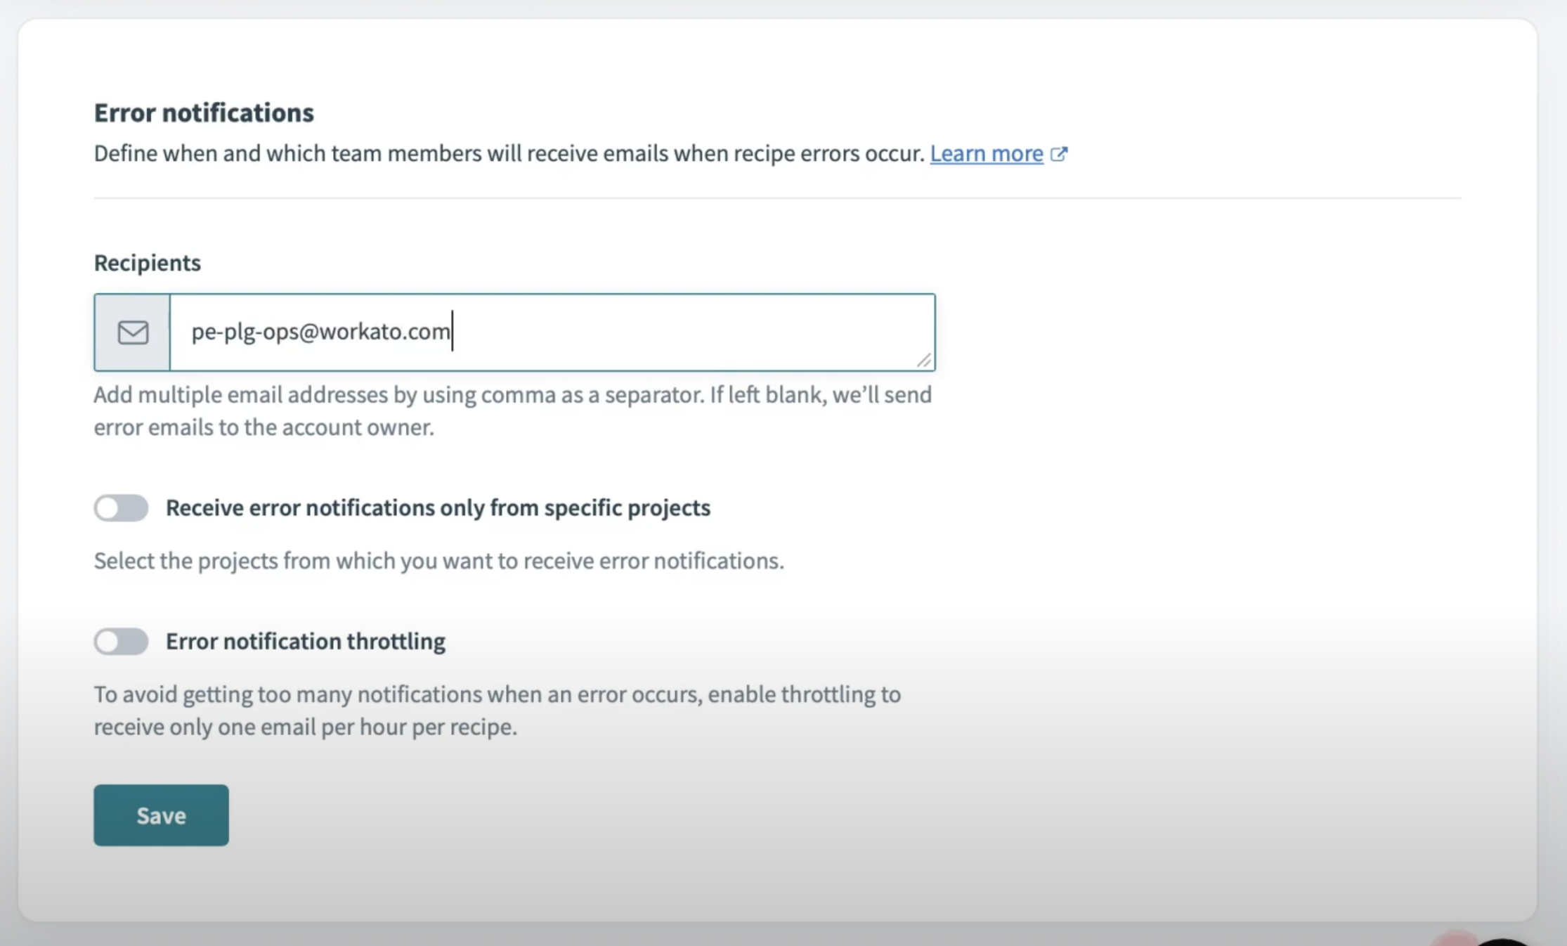The width and height of the screenshot is (1567, 946).
Task: Turn on Error notification throttling toggle
Action: [x=121, y=641]
